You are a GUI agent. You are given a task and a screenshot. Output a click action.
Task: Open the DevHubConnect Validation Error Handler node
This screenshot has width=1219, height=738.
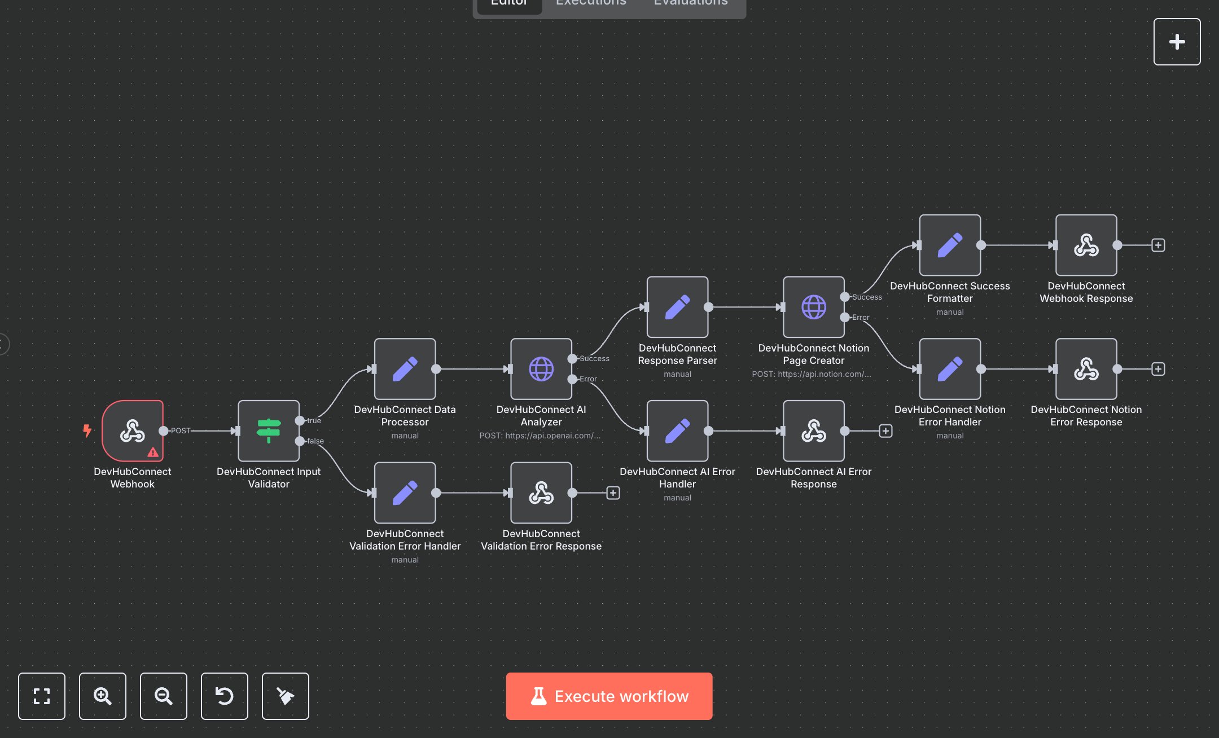(405, 493)
